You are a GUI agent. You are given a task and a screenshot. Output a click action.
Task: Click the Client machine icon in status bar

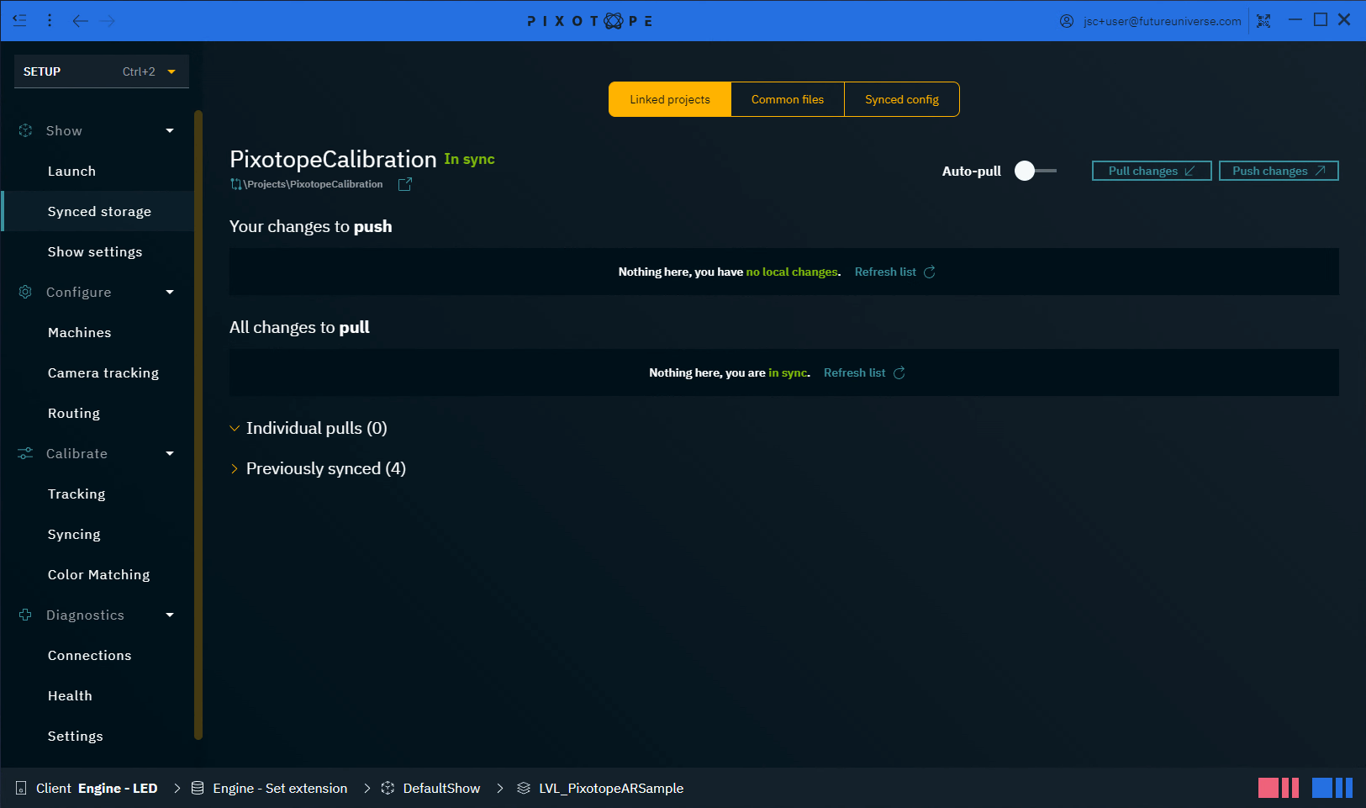(21, 788)
